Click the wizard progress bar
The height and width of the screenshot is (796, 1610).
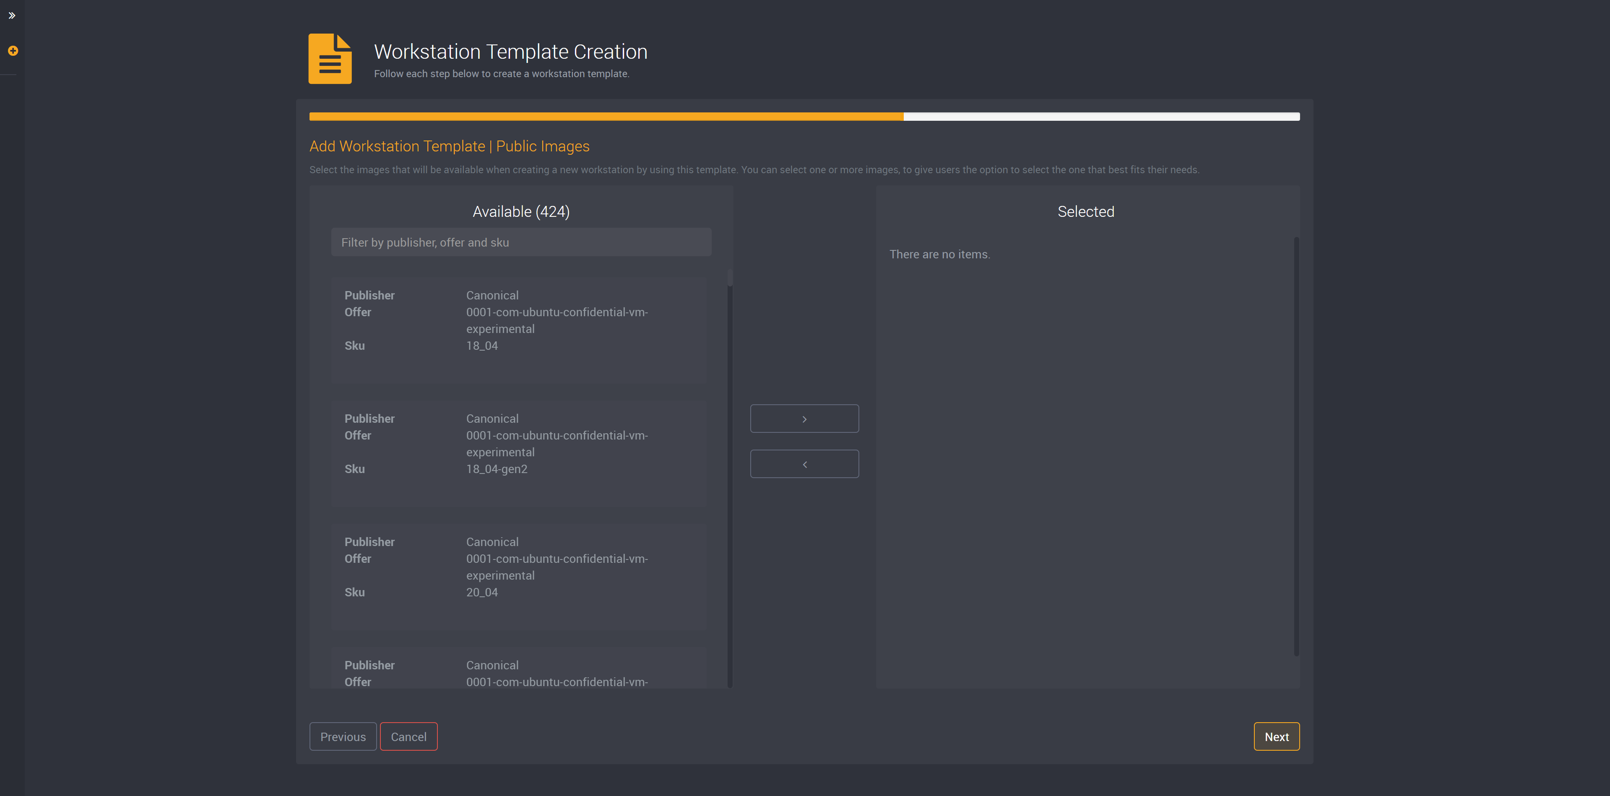click(804, 117)
